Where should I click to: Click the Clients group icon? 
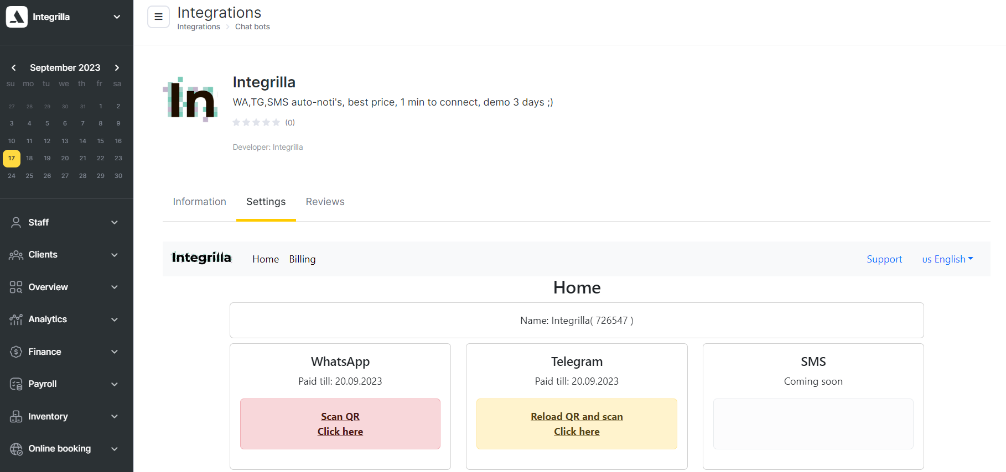point(16,255)
